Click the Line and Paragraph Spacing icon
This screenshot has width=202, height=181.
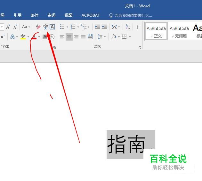100,37
